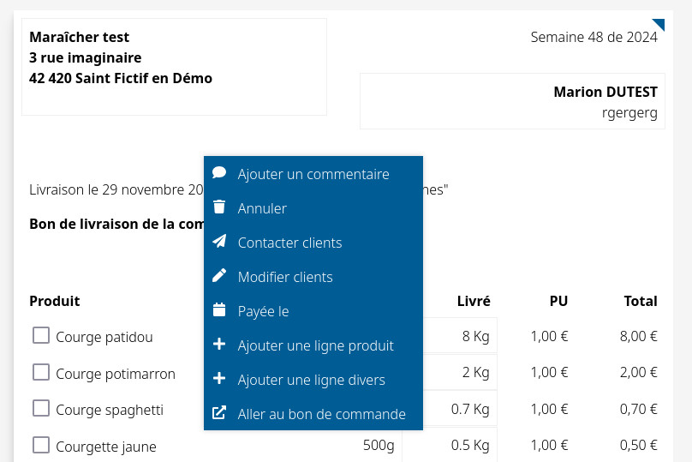Tick the Courge potimarron checkbox
692x462 pixels.
[40, 372]
